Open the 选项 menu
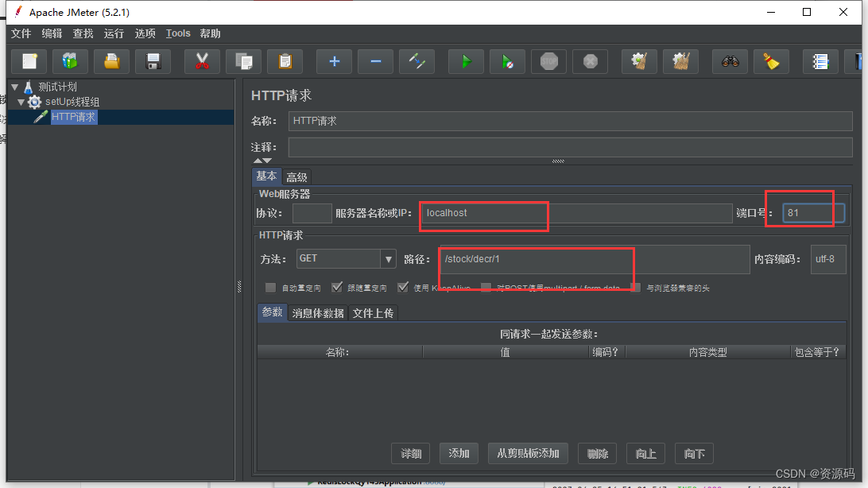Image resolution: width=868 pixels, height=488 pixels. (145, 33)
